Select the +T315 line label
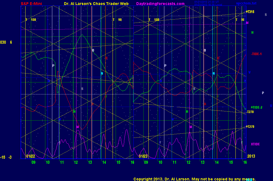Viewport: 273px width, 181px height. [250, 12]
